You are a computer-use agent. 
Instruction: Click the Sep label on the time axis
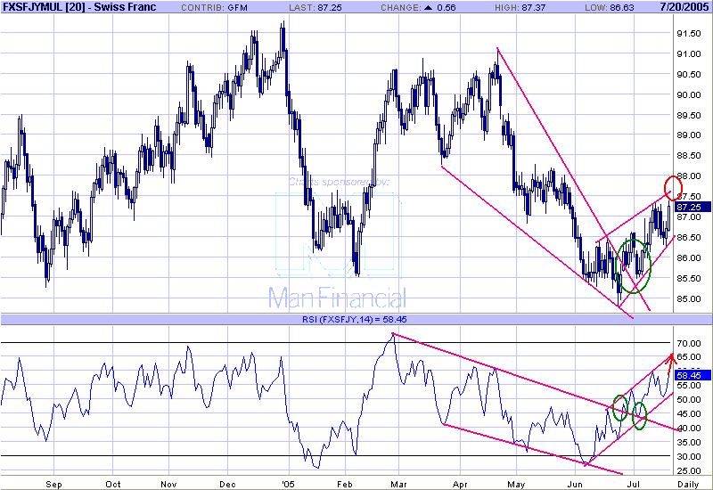click(x=53, y=484)
